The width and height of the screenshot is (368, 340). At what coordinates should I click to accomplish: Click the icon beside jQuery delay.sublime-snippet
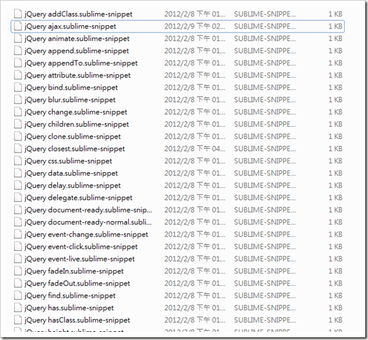(x=18, y=185)
